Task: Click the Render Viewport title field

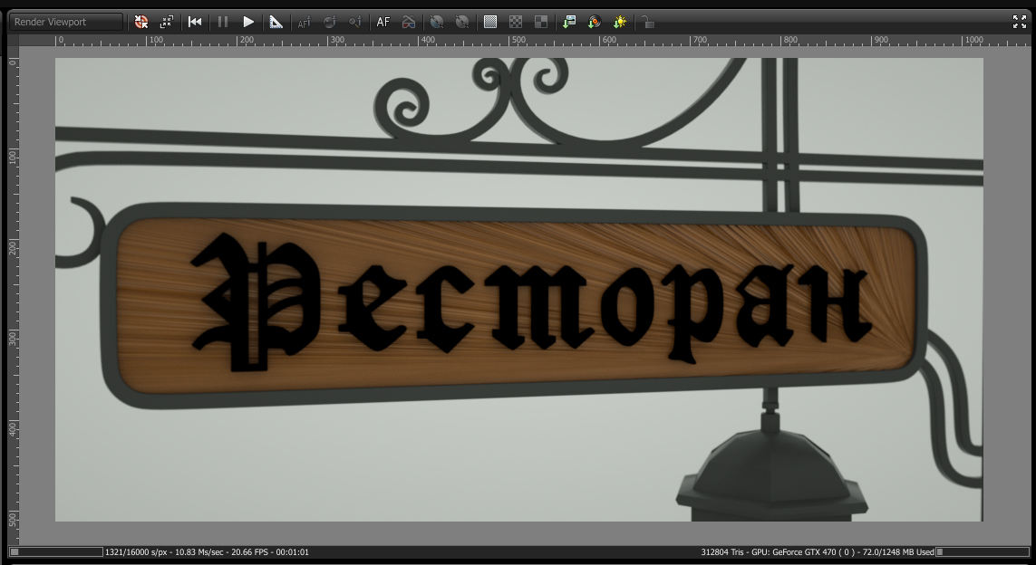Action: [x=66, y=22]
